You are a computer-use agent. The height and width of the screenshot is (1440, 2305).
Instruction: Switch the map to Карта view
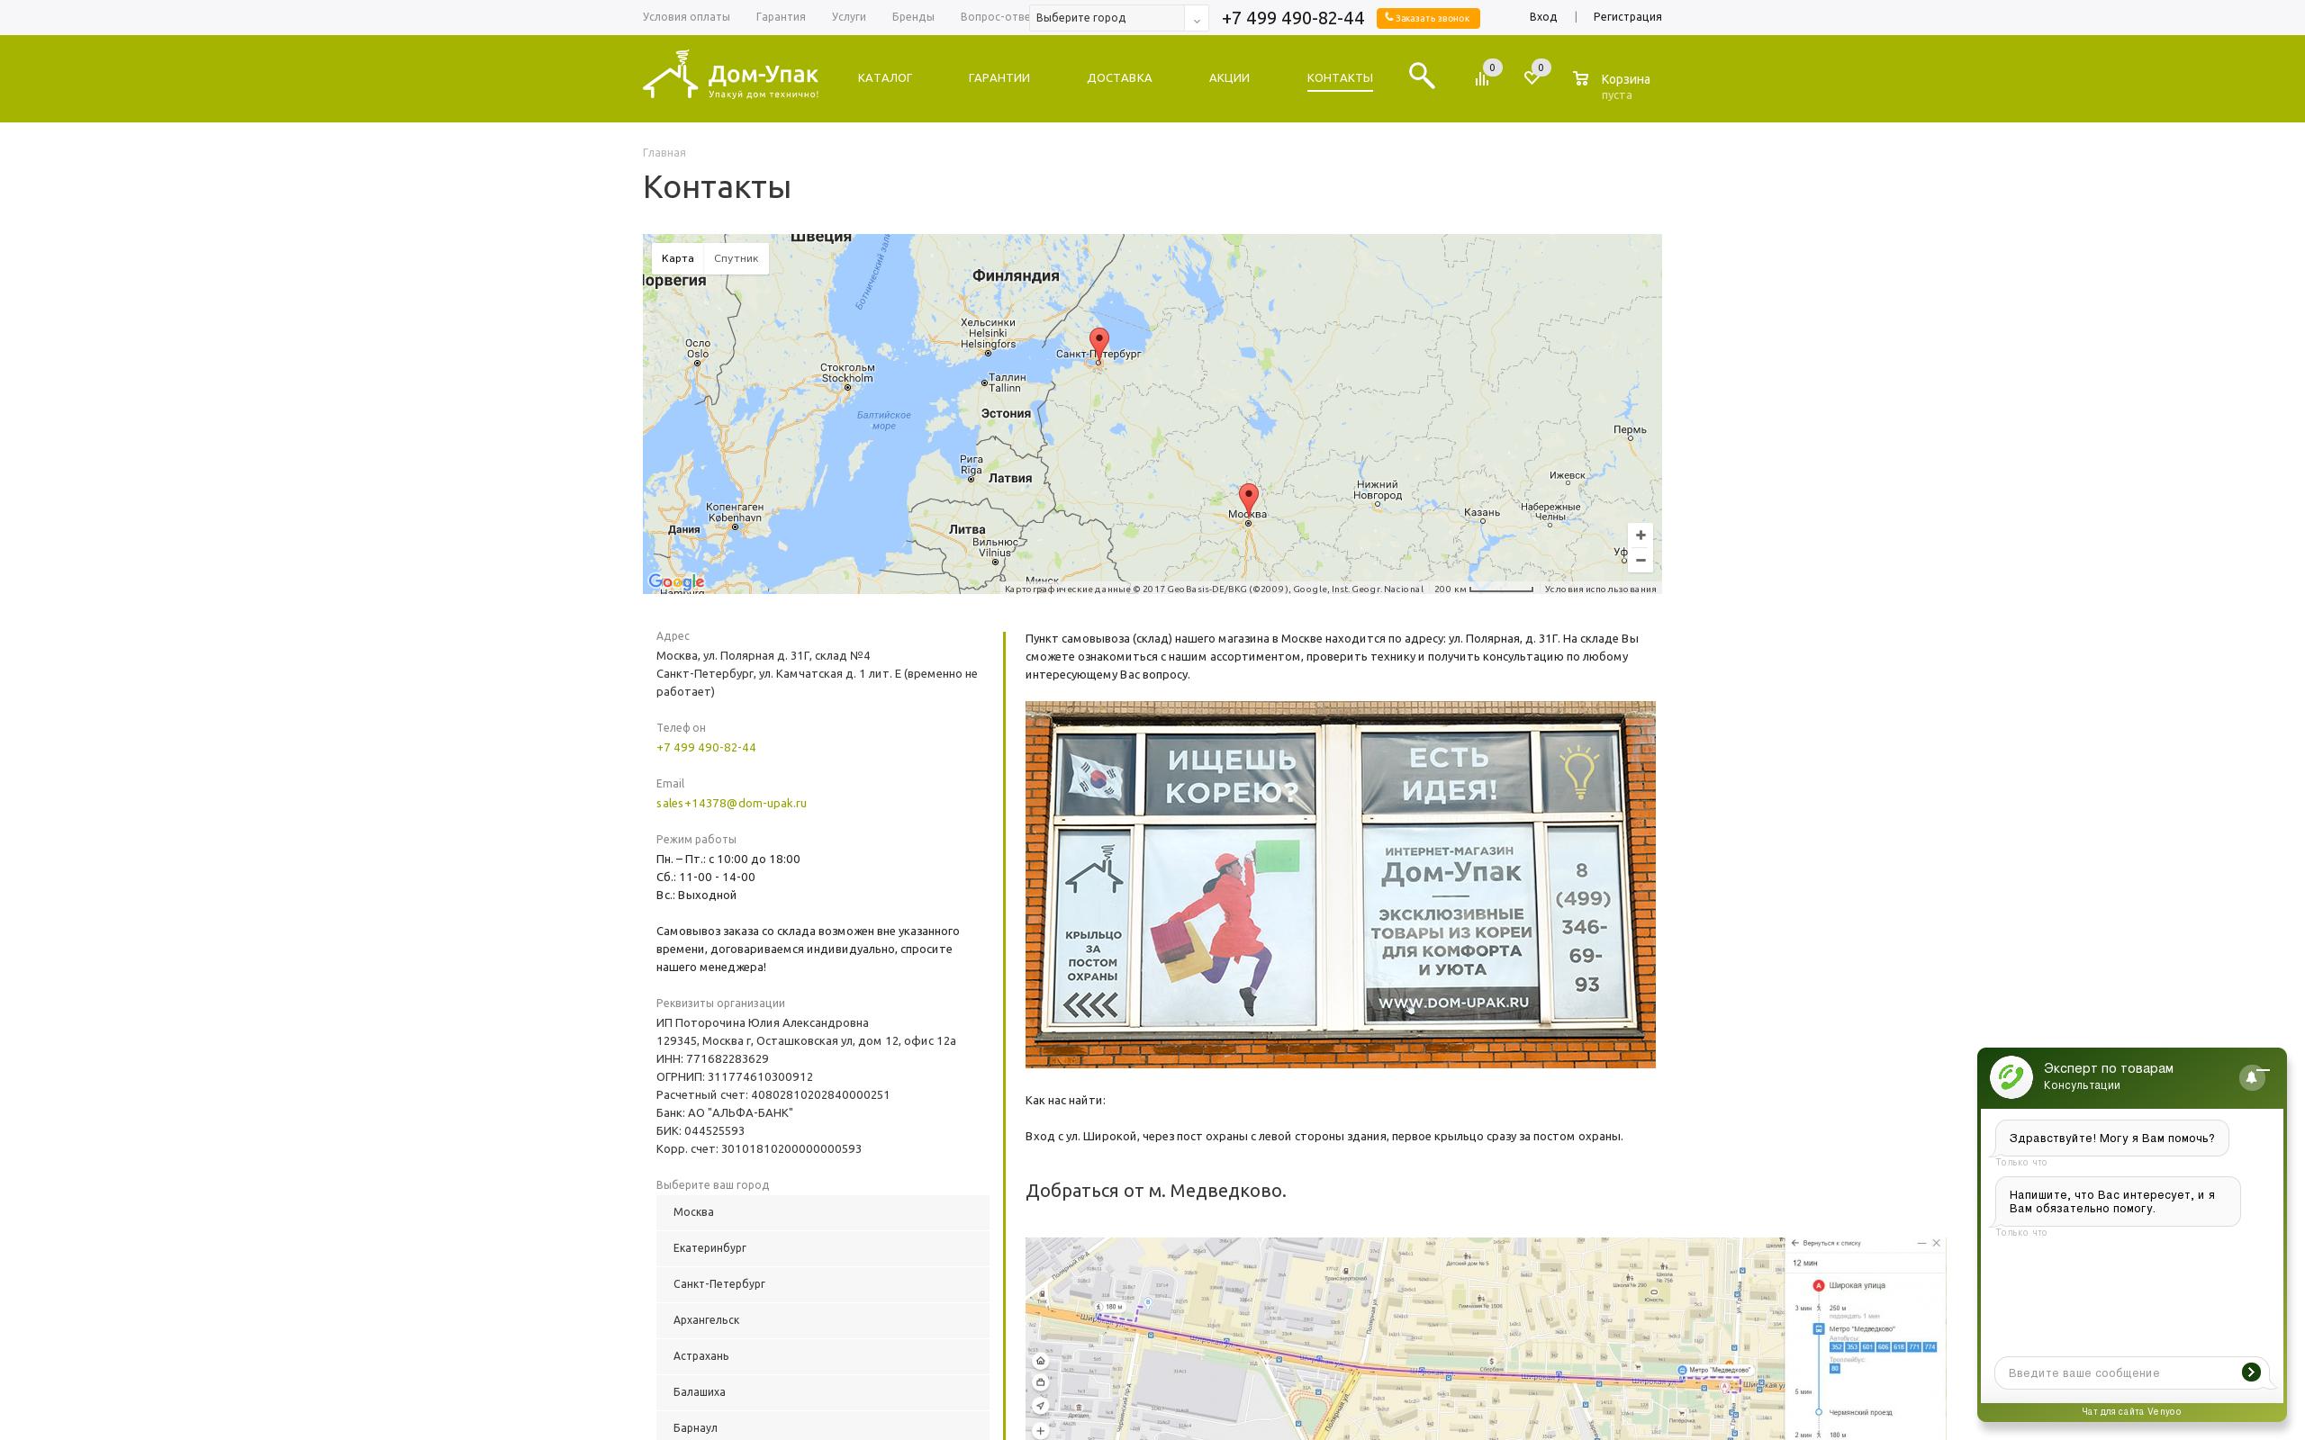[678, 258]
